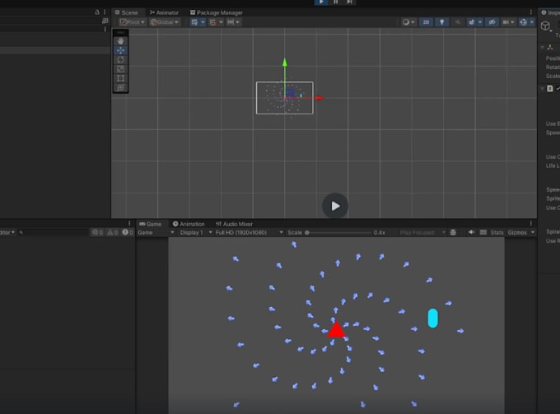Viewport: 560px width, 414px height.
Task: Click the Step frame button in top toolbar
Action: (349, 2)
